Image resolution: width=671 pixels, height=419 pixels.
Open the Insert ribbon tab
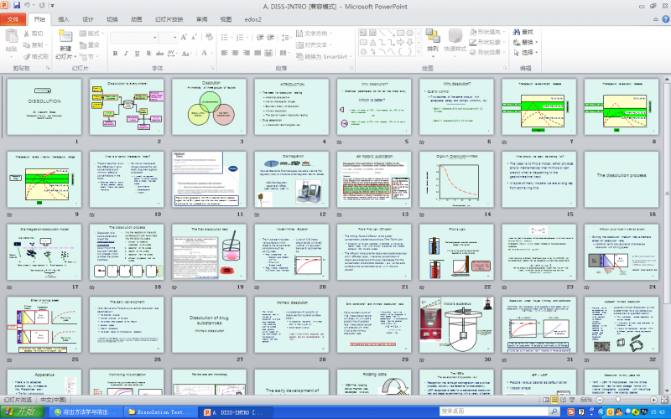tap(65, 18)
